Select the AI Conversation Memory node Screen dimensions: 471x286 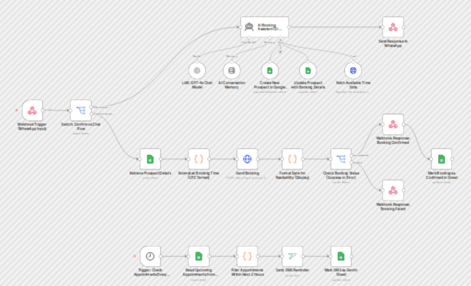coord(231,70)
